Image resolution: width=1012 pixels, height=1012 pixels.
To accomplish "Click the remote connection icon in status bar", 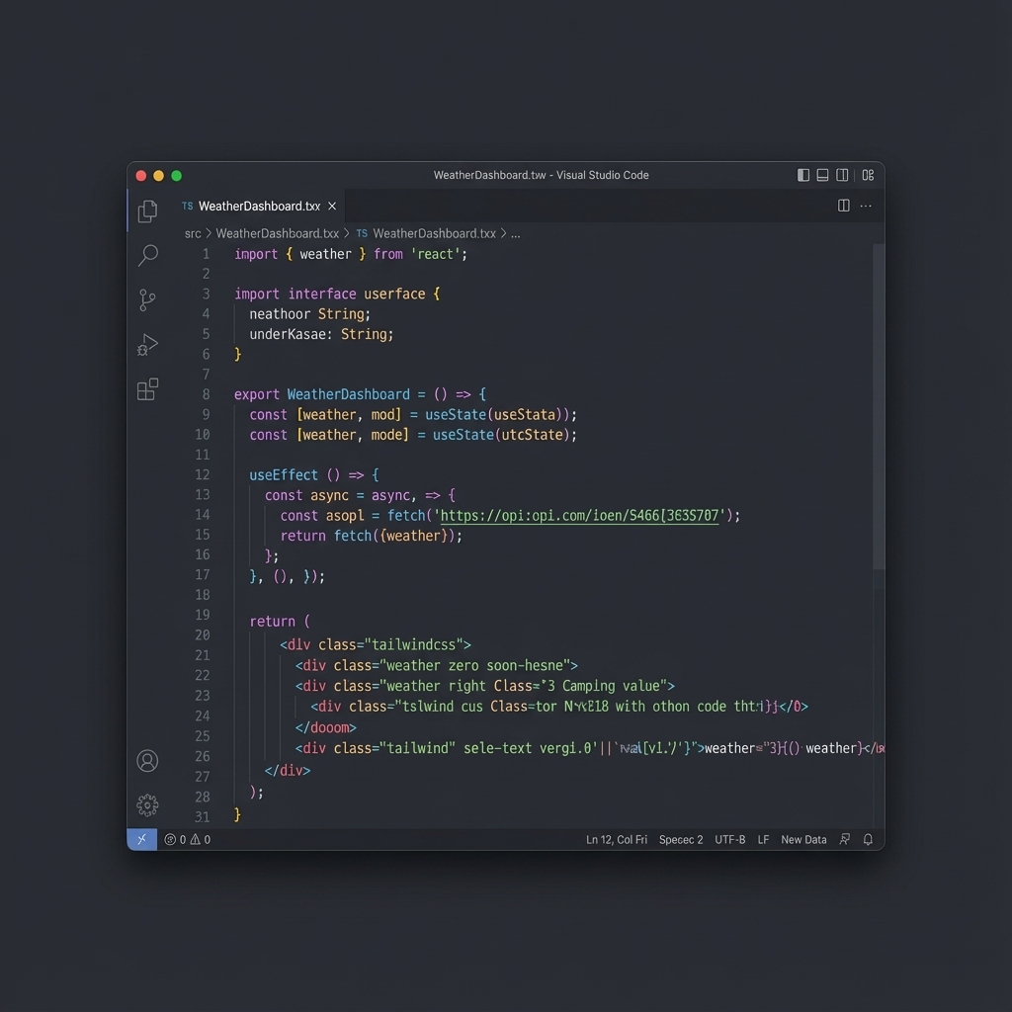I will coord(141,839).
